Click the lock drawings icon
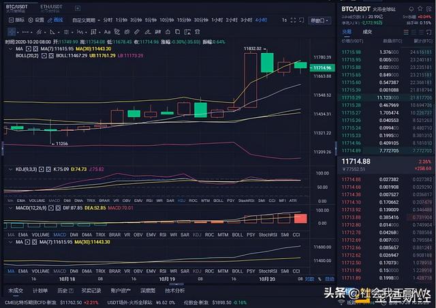The width and height of the screenshot is (436, 308). 168,32
